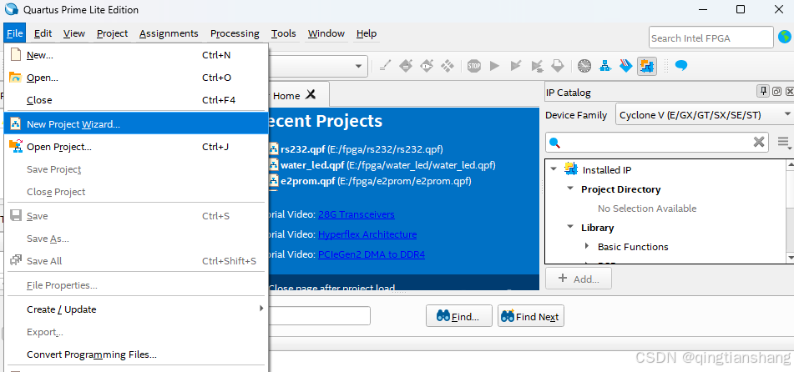The width and height of the screenshot is (794, 372).
Task: Choose Open Project... from the File menu
Action: coord(136,147)
